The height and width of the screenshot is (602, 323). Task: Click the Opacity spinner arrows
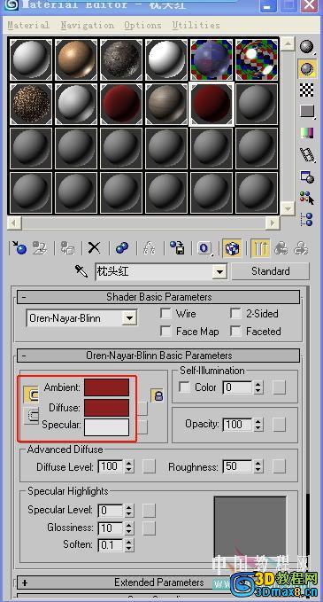[x=258, y=425]
